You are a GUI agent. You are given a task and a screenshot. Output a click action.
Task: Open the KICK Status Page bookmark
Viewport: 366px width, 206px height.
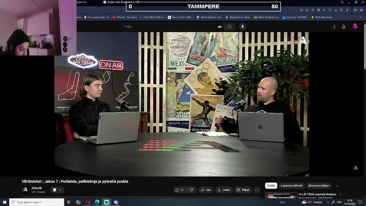click(x=322, y=17)
